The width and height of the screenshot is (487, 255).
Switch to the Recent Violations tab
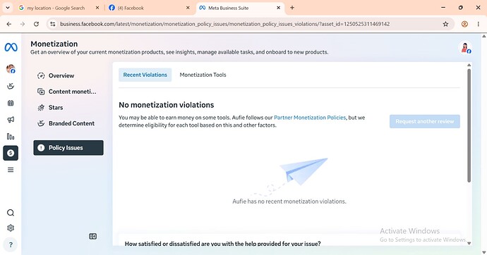pos(145,75)
